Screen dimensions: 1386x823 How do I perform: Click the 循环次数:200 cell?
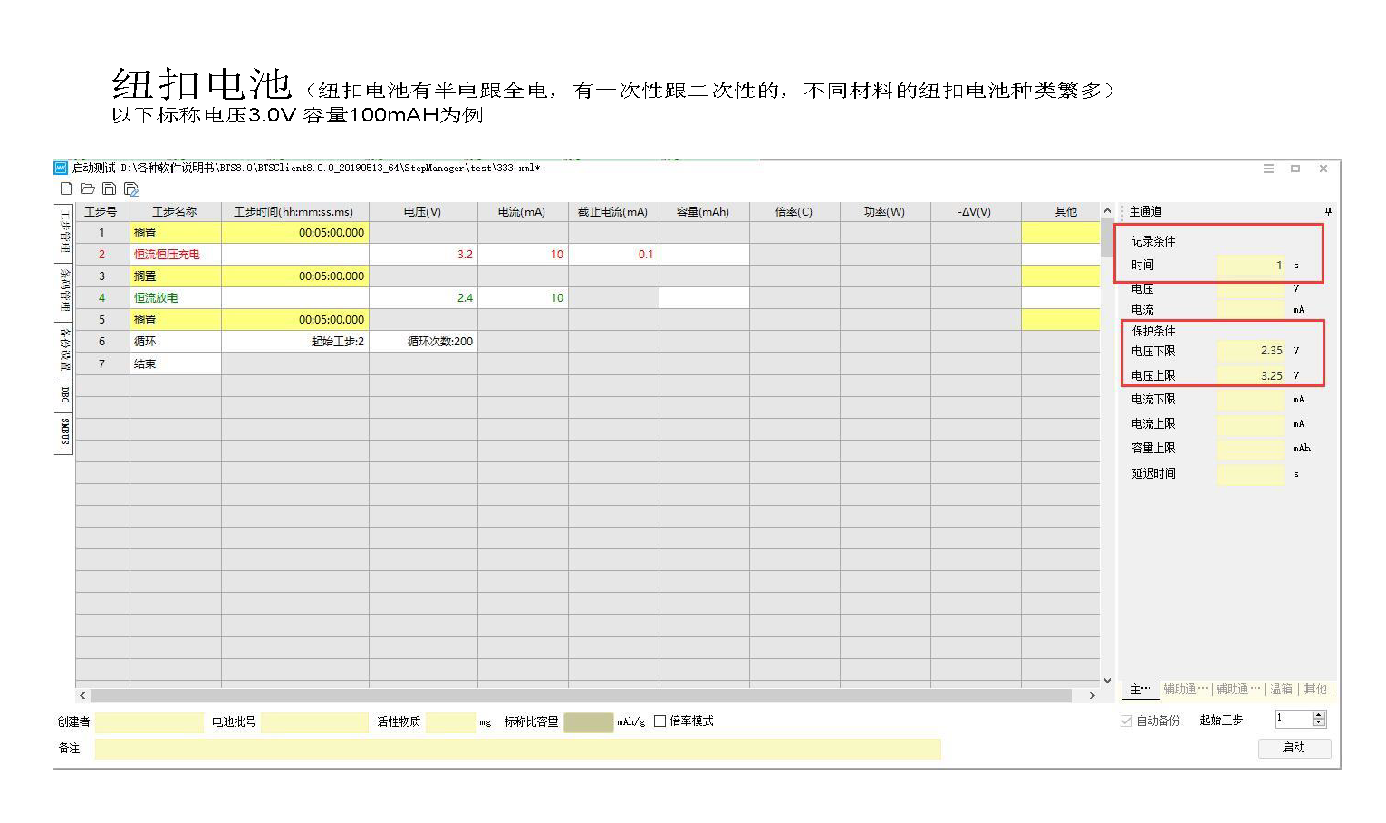pos(423,342)
